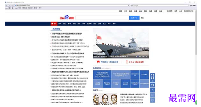Click the news.baidu.com address bar
The width and height of the screenshot is (201, 107).
pos(72,6)
